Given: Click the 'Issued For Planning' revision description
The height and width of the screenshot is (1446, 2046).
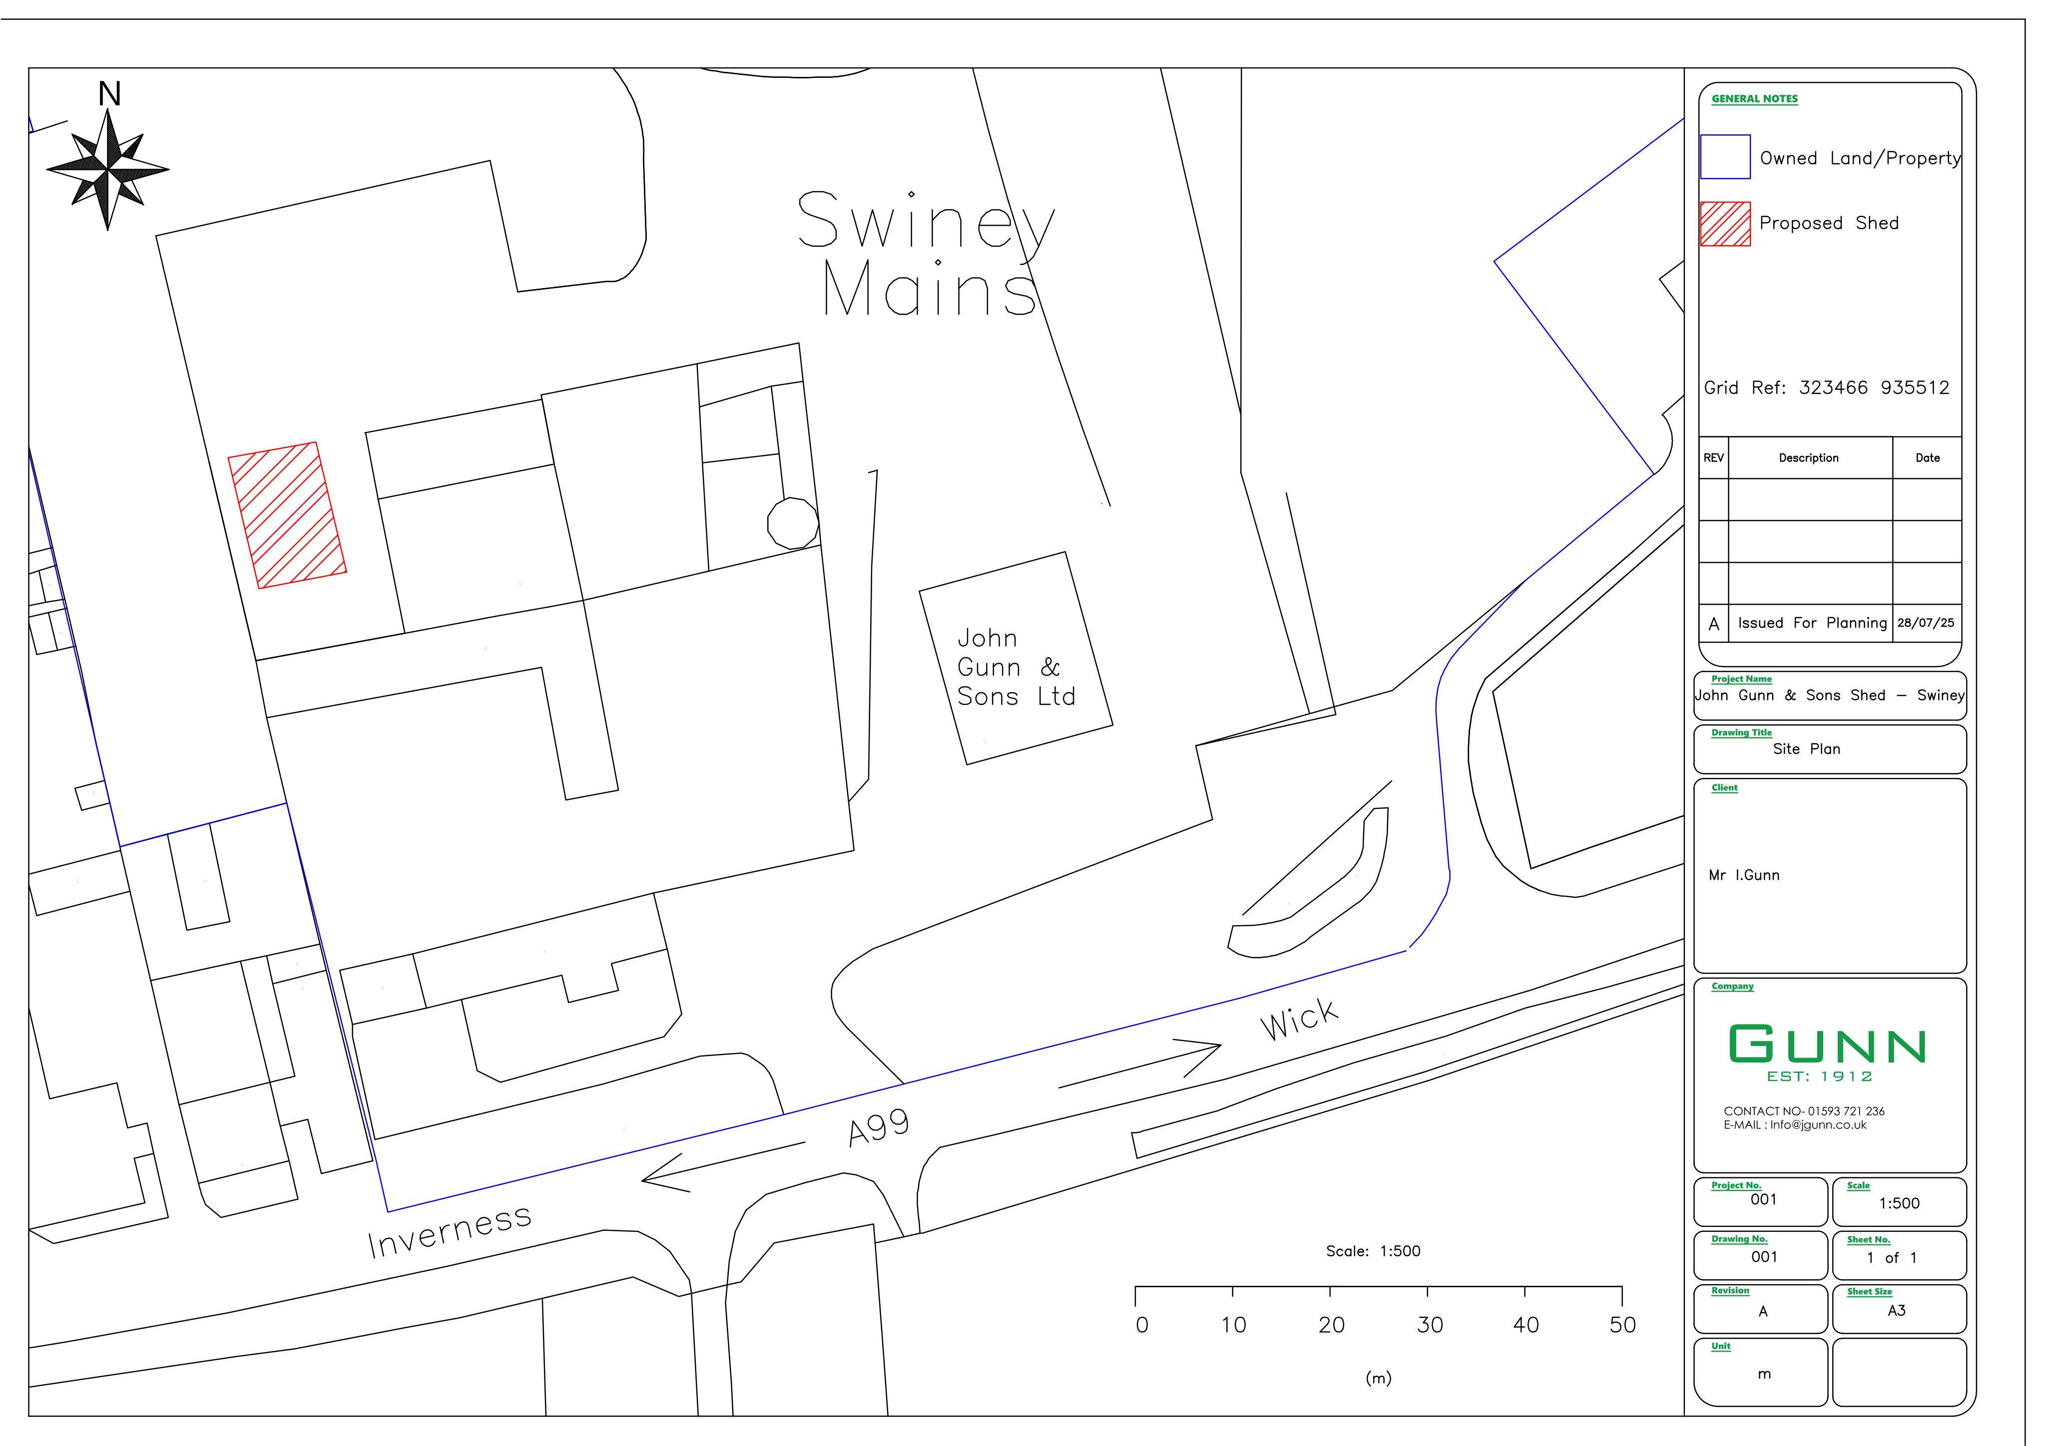Looking at the screenshot, I should click(x=1813, y=623).
